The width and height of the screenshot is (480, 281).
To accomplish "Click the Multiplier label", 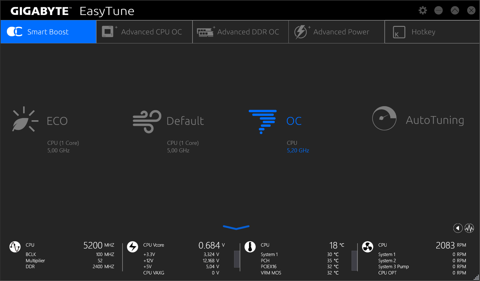I will coord(35,261).
